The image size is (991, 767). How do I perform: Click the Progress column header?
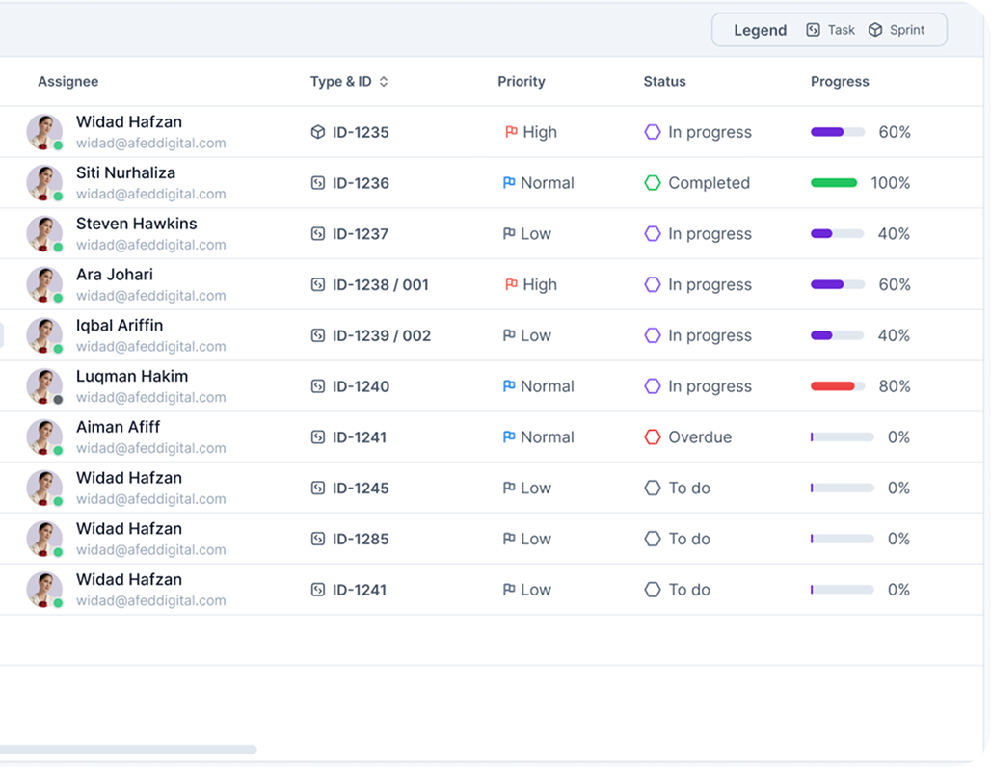coord(840,82)
